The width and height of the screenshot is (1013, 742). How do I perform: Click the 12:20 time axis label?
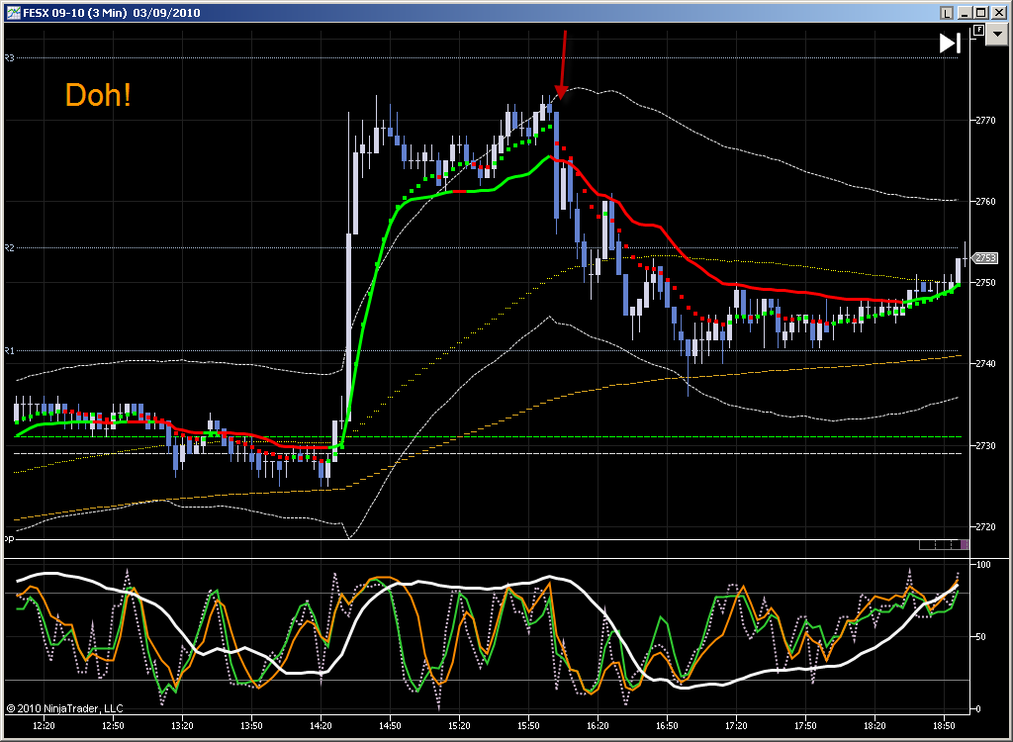(44, 726)
